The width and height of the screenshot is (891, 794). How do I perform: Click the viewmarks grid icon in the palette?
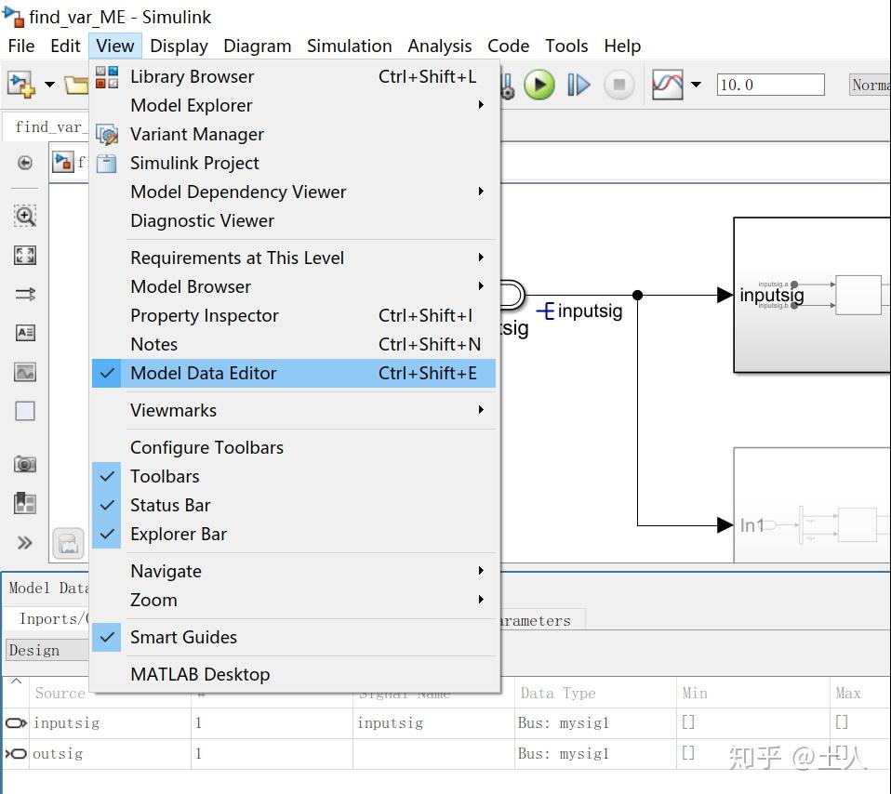pos(25,503)
